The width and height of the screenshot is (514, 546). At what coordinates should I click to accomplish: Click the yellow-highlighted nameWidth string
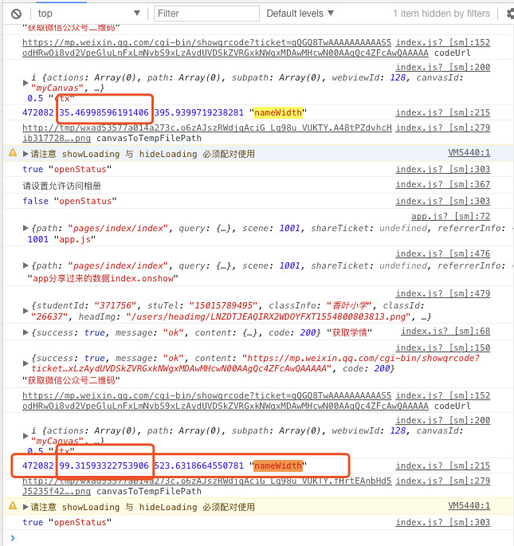278,112
